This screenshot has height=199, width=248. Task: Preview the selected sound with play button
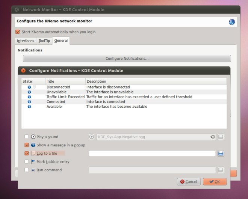tap(92, 137)
